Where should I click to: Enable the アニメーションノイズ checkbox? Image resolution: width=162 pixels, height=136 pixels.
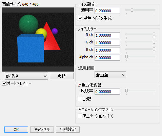click(80, 116)
